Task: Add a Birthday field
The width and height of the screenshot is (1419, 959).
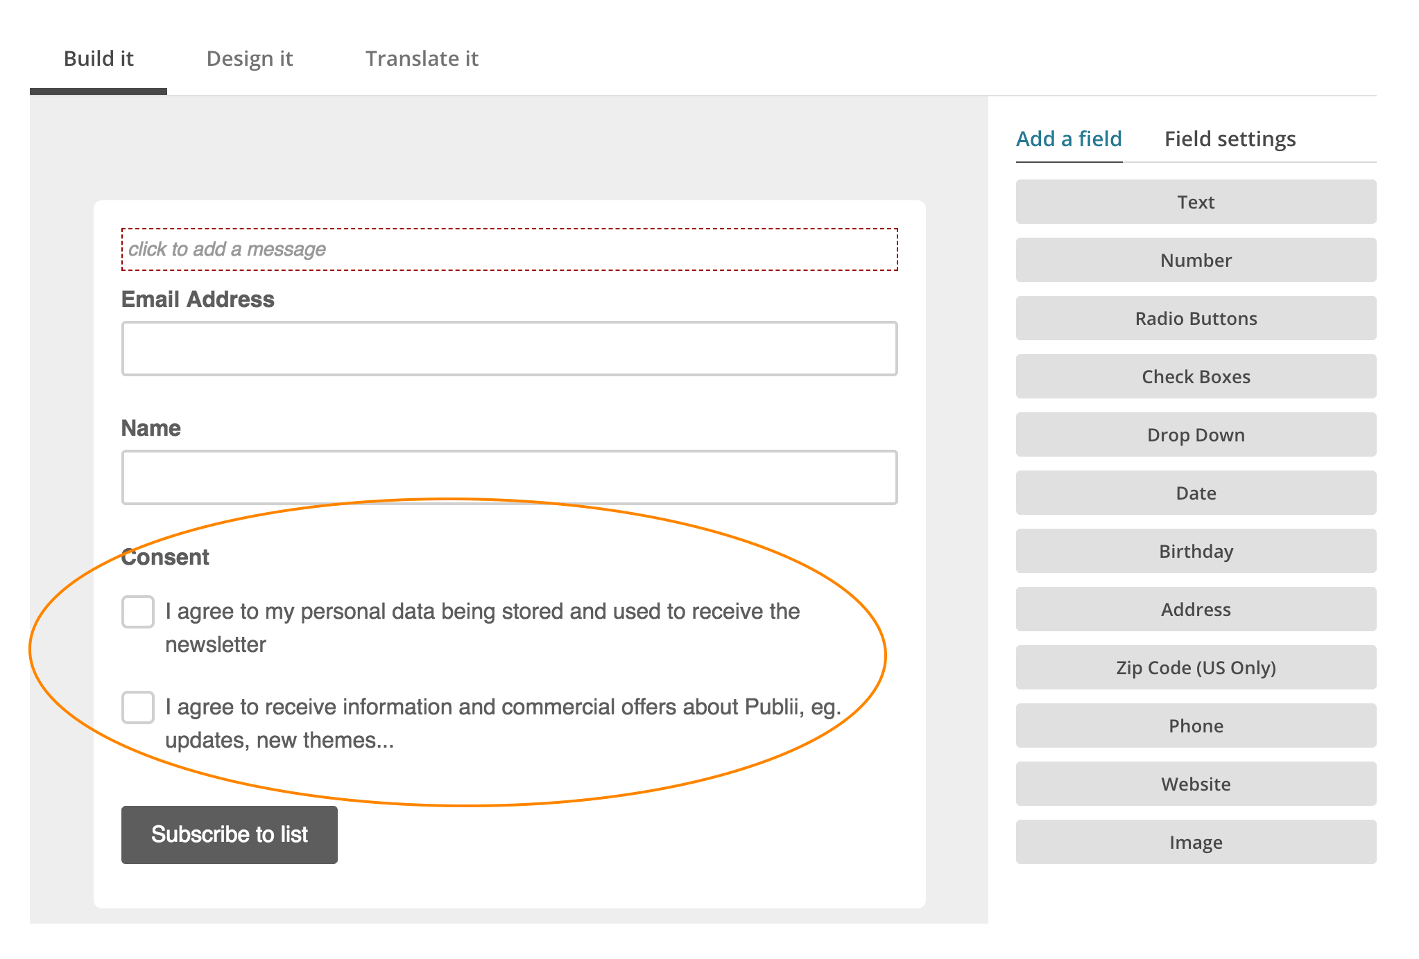Action: [x=1195, y=551]
